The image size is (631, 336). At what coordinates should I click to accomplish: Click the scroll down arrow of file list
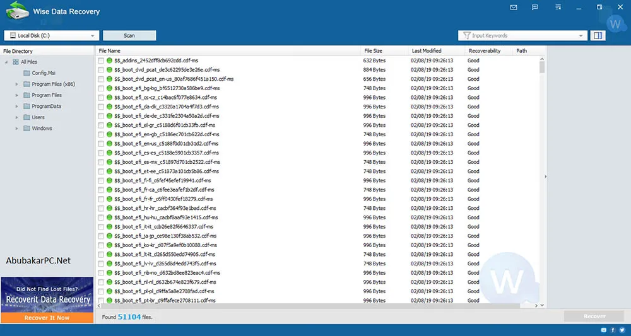coord(542,306)
